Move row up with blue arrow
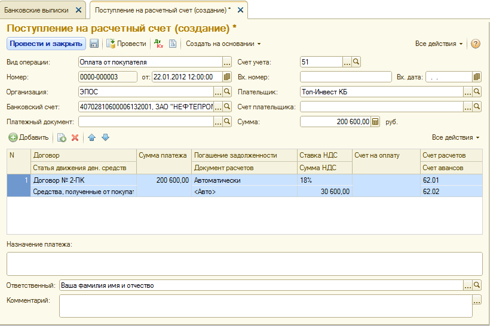 [91, 137]
